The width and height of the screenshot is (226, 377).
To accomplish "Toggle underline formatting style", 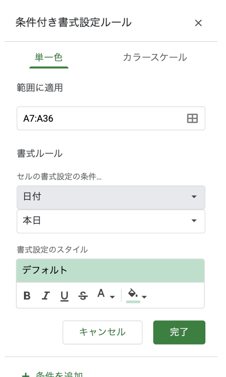I will pyautogui.click(x=64, y=296).
